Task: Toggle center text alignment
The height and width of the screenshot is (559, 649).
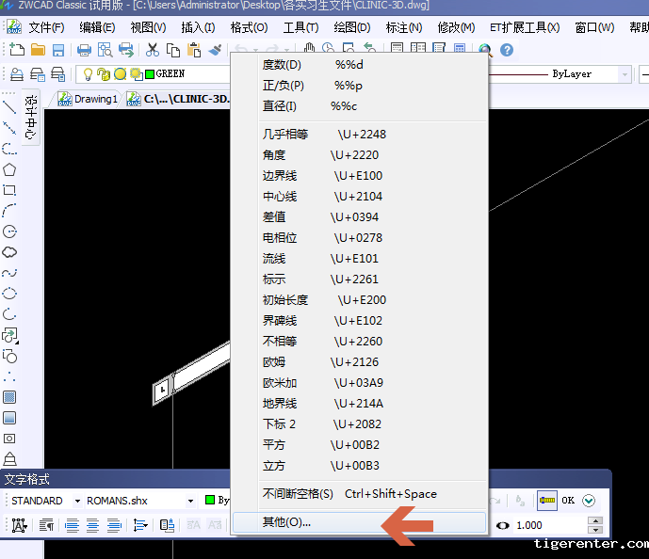Action: [92, 525]
